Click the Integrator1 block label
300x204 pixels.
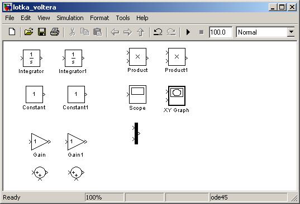pyautogui.click(x=73, y=71)
